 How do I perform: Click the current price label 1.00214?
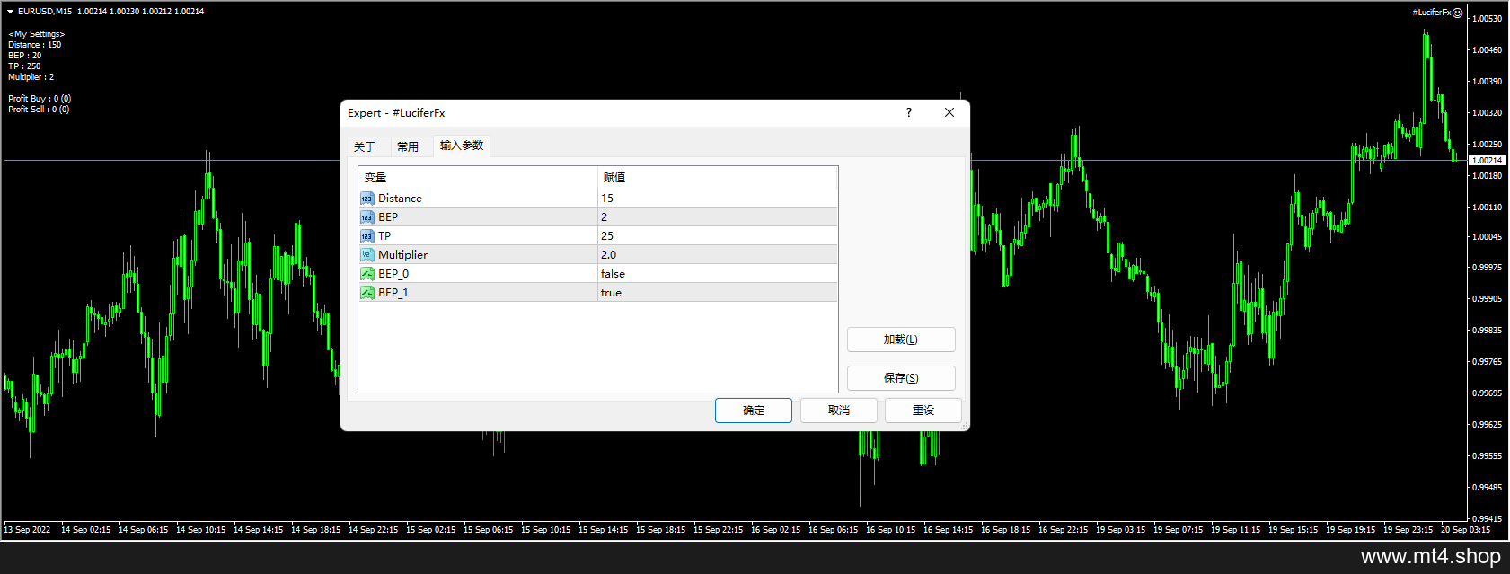[x=1487, y=161]
